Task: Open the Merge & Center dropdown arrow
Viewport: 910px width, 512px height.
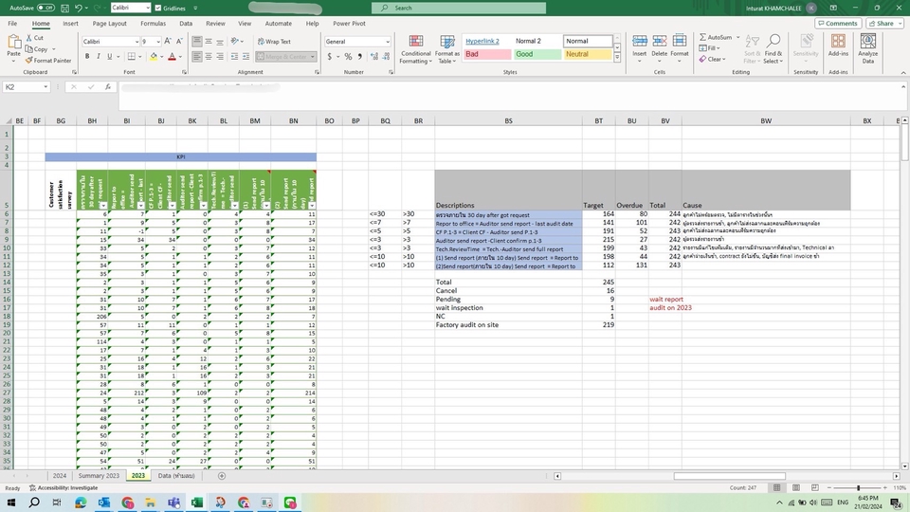Action: (313, 57)
